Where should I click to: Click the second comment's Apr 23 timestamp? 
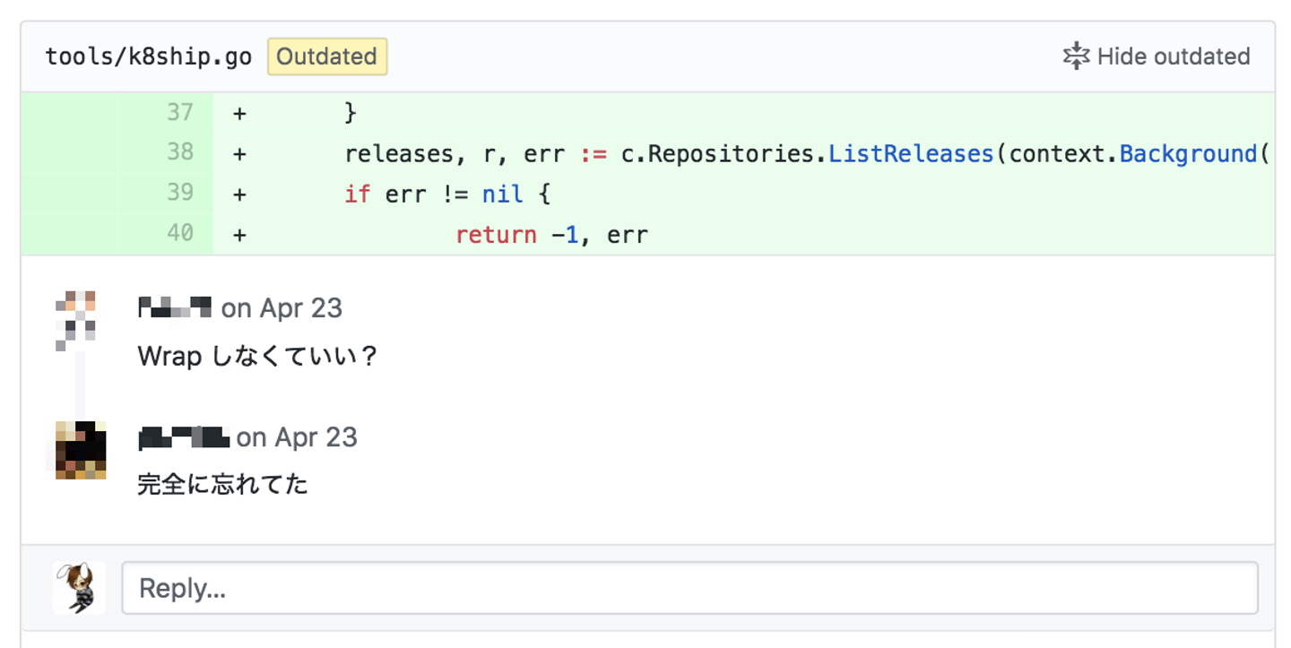coord(297,437)
